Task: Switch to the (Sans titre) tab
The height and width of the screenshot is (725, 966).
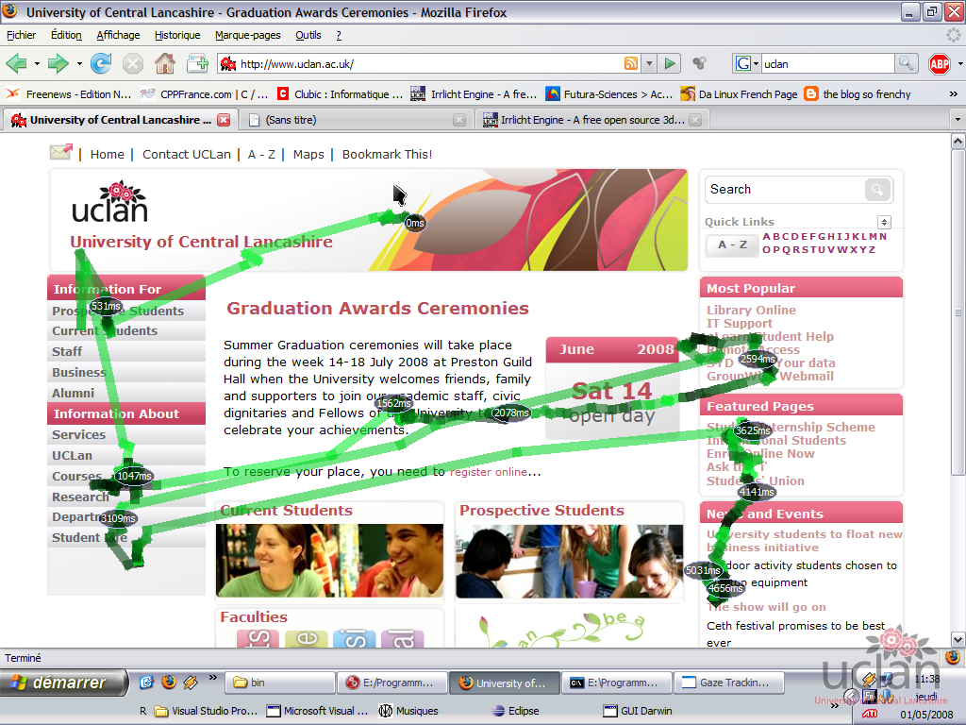Action: 357,120
